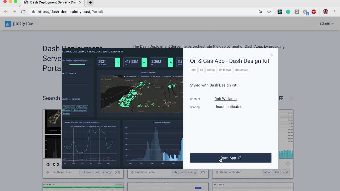Open the Dash Design Kit link

click(x=223, y=85)
